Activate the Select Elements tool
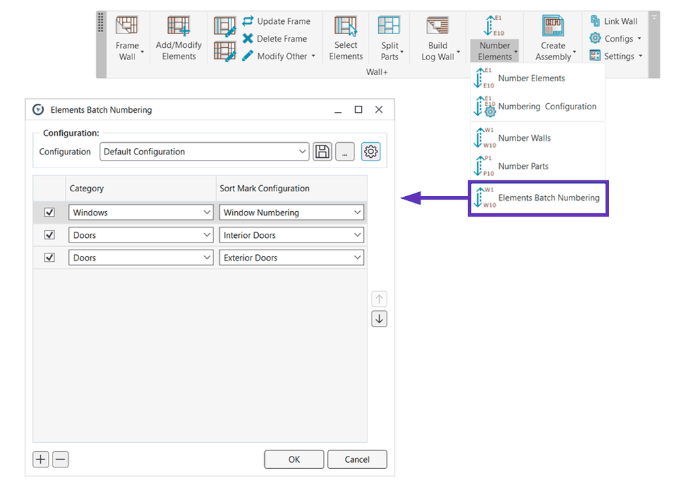 346,38
